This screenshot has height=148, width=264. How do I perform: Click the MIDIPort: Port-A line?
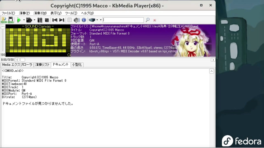[x=17, y=94]
